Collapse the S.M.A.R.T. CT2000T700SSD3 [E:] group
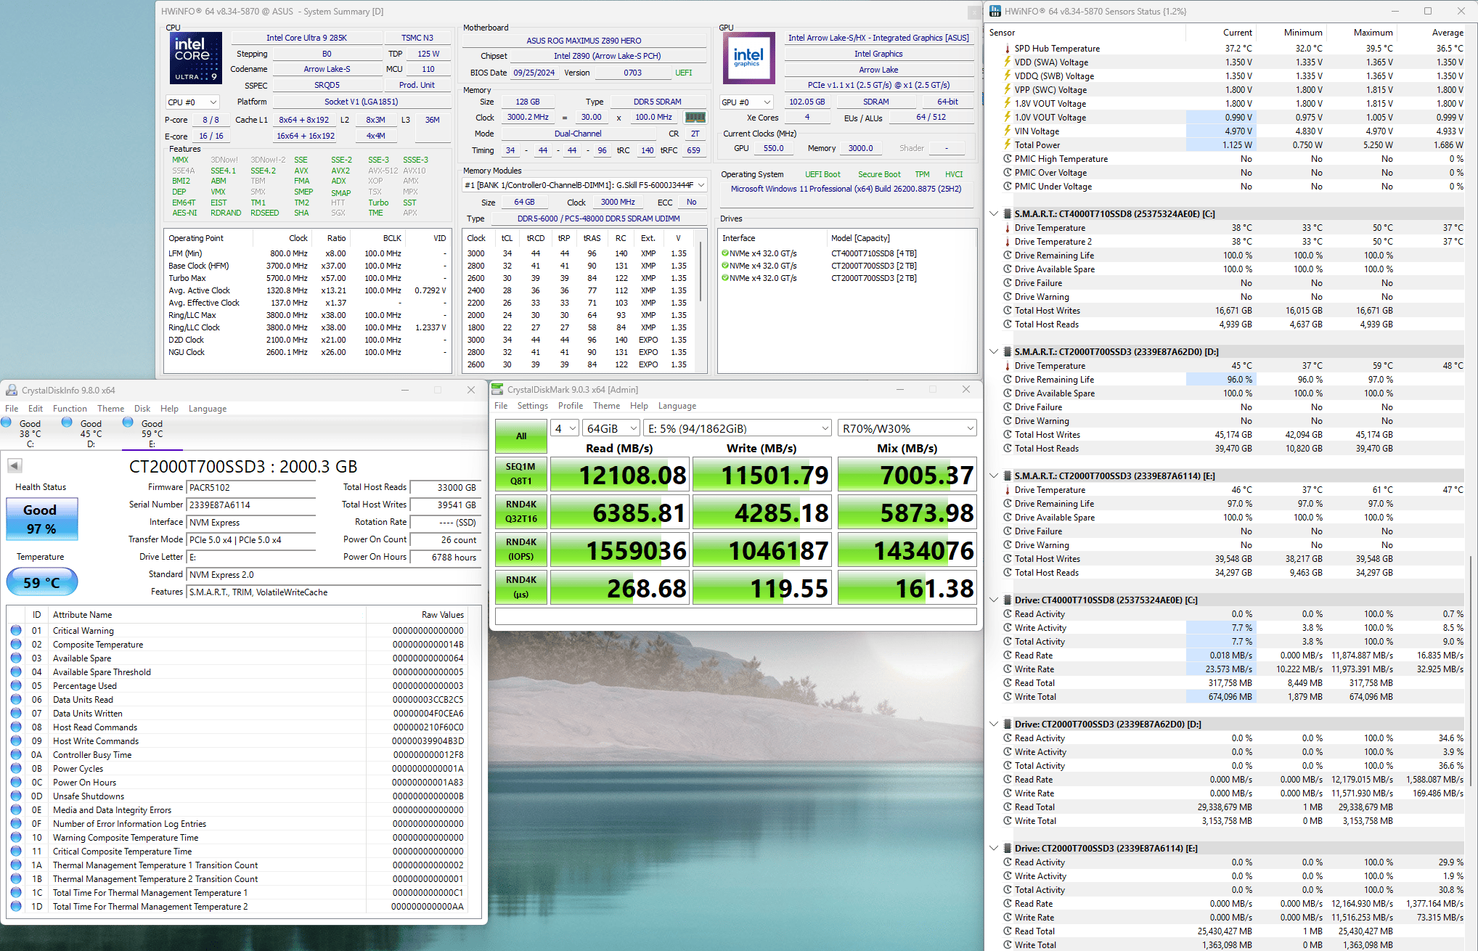 994,475
